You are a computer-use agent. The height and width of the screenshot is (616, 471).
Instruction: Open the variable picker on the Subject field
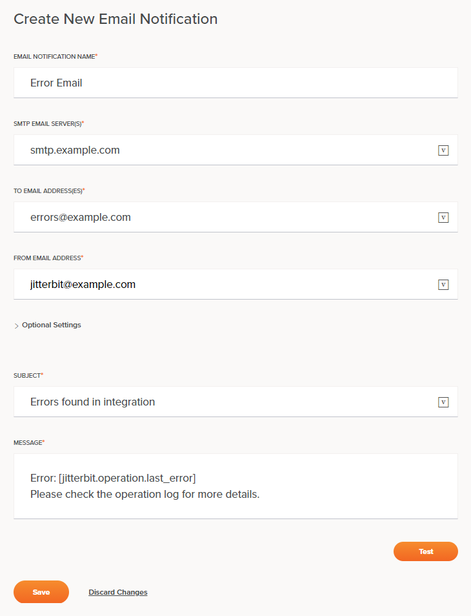[x=443, y=402]
